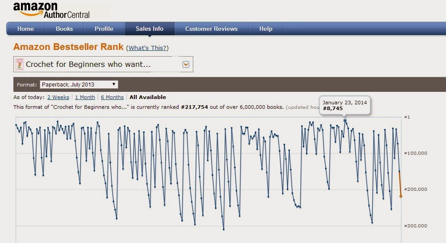Select the Sales Info tab
The height and width of the screenshot is (243, 446).
[150, 29]
